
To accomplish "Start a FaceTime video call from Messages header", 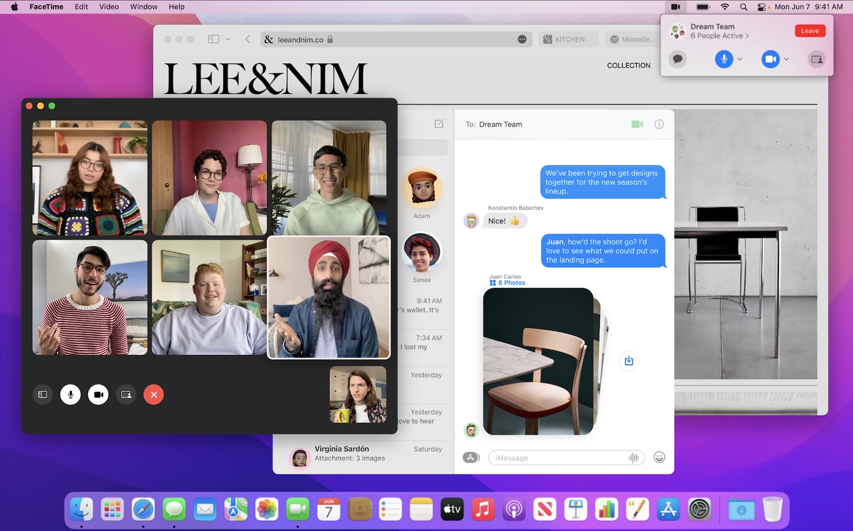I will tap(637, 124).
